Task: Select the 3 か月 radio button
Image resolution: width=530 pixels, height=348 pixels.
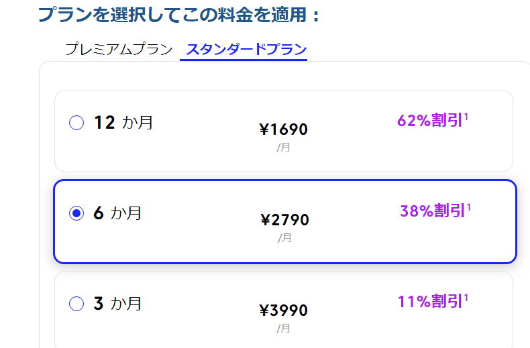Action: [x=76, y=304]
